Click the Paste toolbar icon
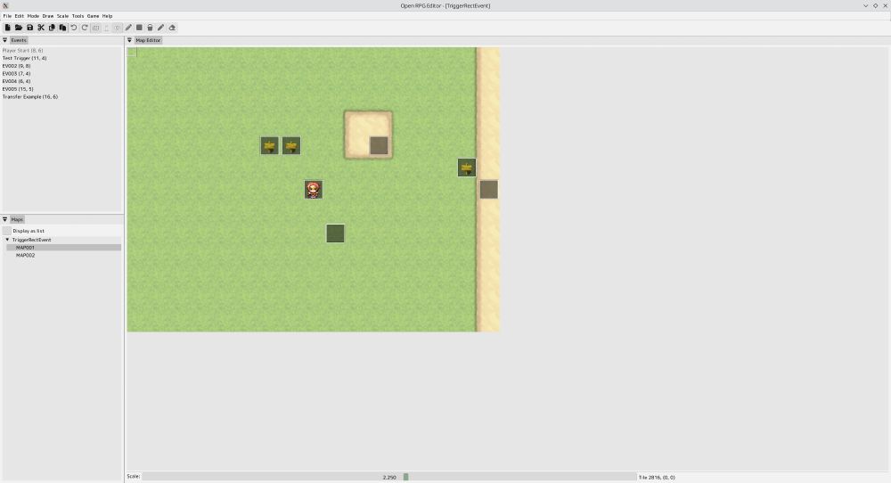 pos(62,28)
